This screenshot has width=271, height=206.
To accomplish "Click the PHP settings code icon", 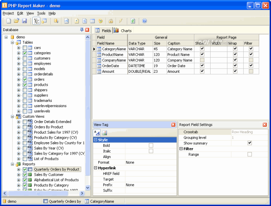I will [67, 21].
